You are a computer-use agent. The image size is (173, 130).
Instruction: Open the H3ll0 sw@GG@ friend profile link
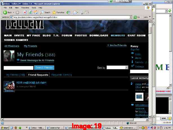(31, 83)
